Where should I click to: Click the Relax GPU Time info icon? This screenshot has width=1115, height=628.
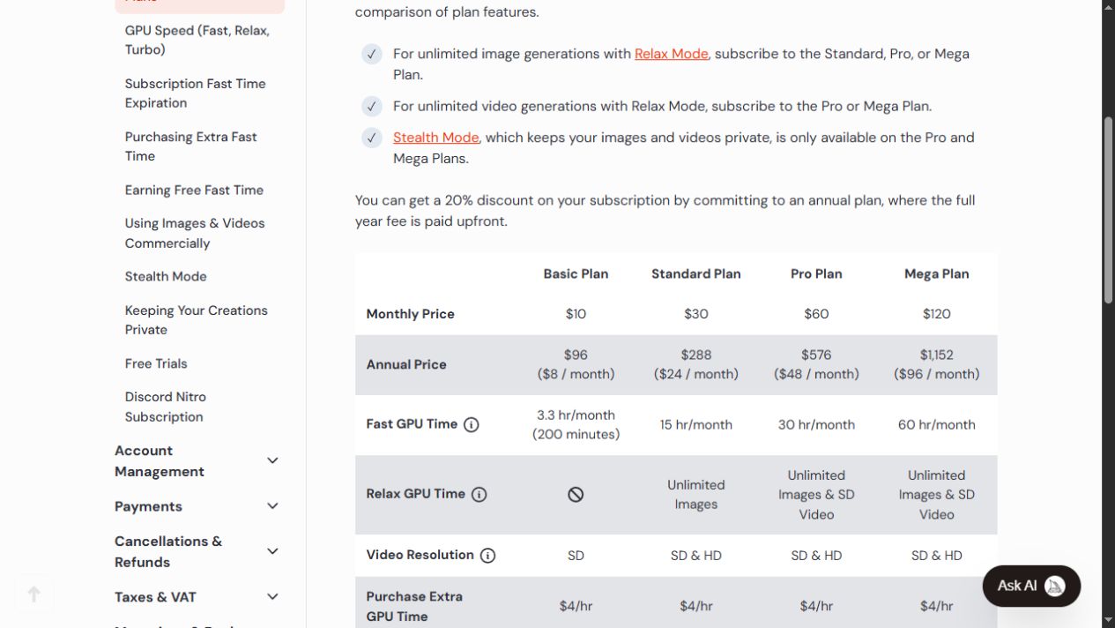click(479, 495)
